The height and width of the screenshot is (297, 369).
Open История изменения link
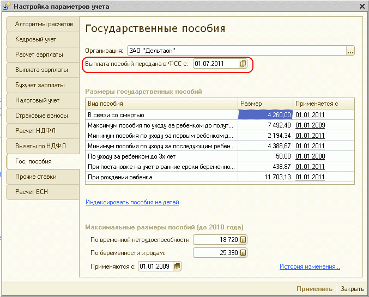(x=310, y=266)
